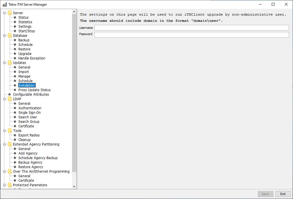
Task: Click the Protected Parameters folder icon
Action: [x=10, y=185]
